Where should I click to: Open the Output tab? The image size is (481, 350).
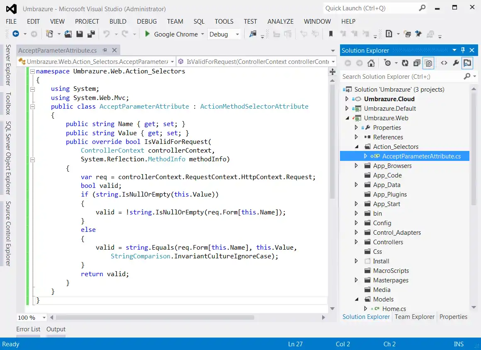pyautogui.click(x=56, y=329)
